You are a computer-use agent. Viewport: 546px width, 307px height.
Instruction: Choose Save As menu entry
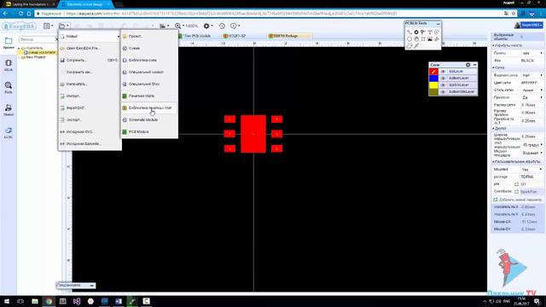tap(90, 72)
